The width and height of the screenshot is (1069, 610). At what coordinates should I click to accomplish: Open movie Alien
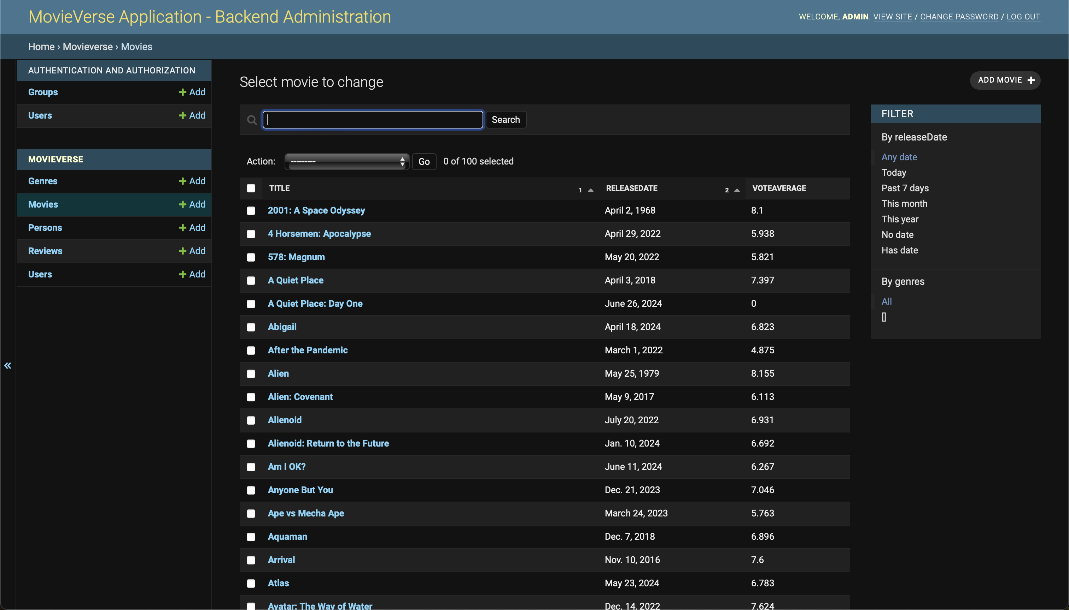click(278, 373)
